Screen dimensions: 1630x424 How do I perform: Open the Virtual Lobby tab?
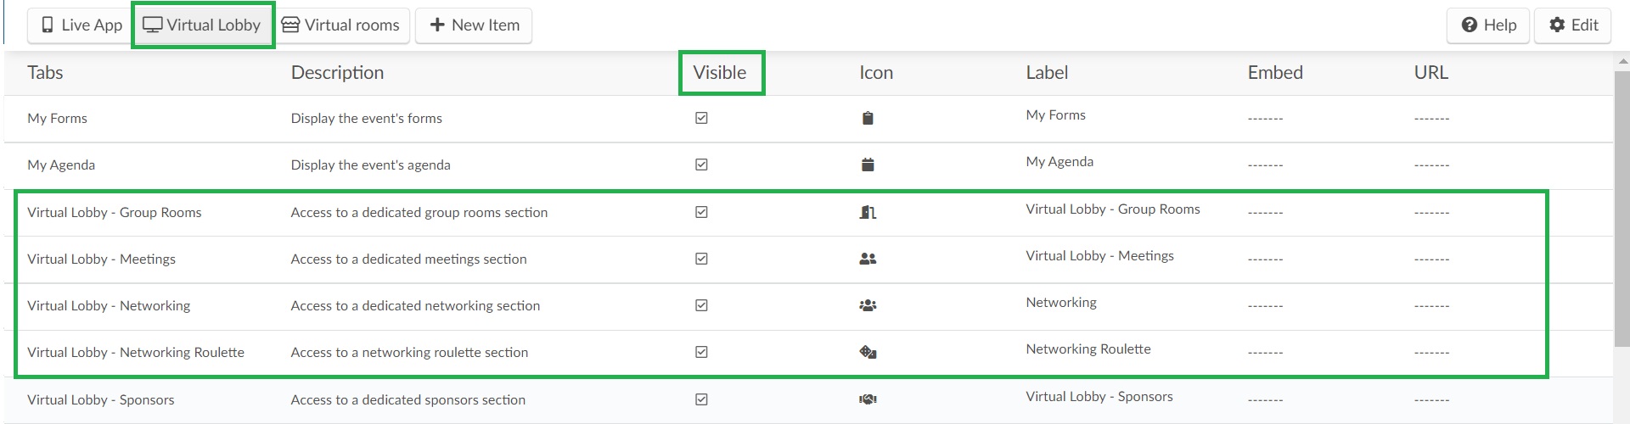203,25
